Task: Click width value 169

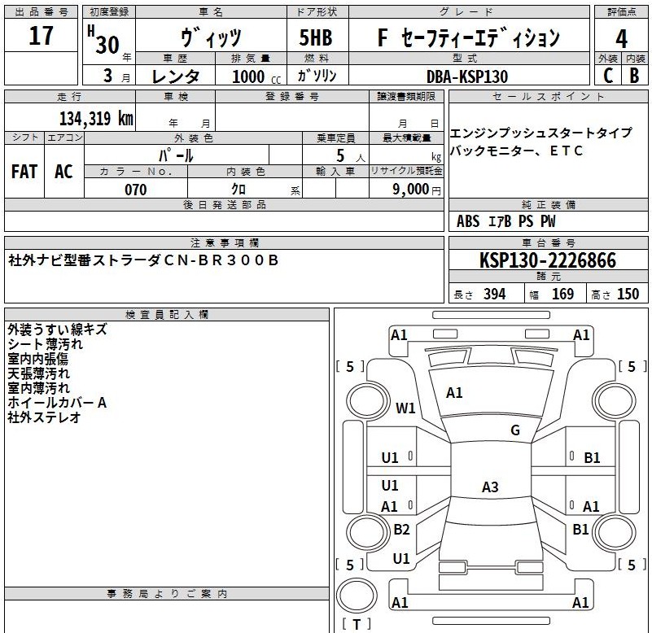Action: [x=562, y=295]
